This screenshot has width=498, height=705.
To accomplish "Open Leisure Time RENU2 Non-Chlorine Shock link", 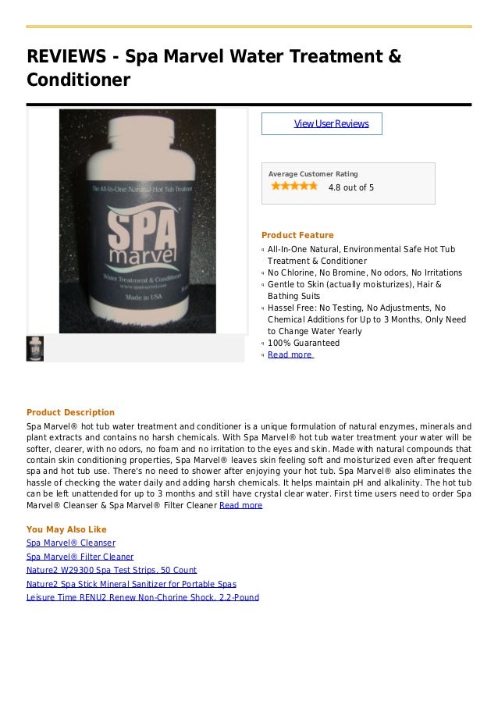I will (x=143, y=597).
